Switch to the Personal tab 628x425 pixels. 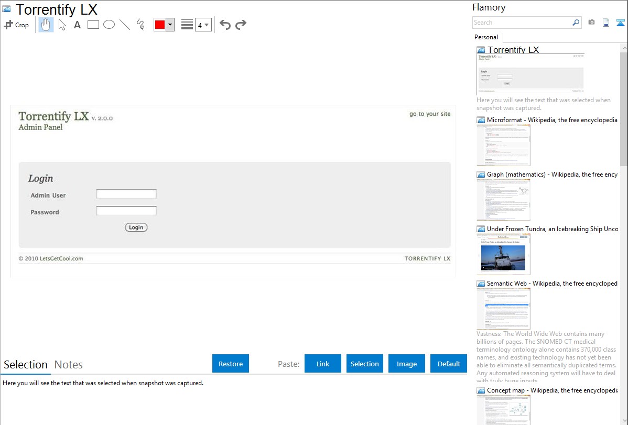click(x=486, y=37)
